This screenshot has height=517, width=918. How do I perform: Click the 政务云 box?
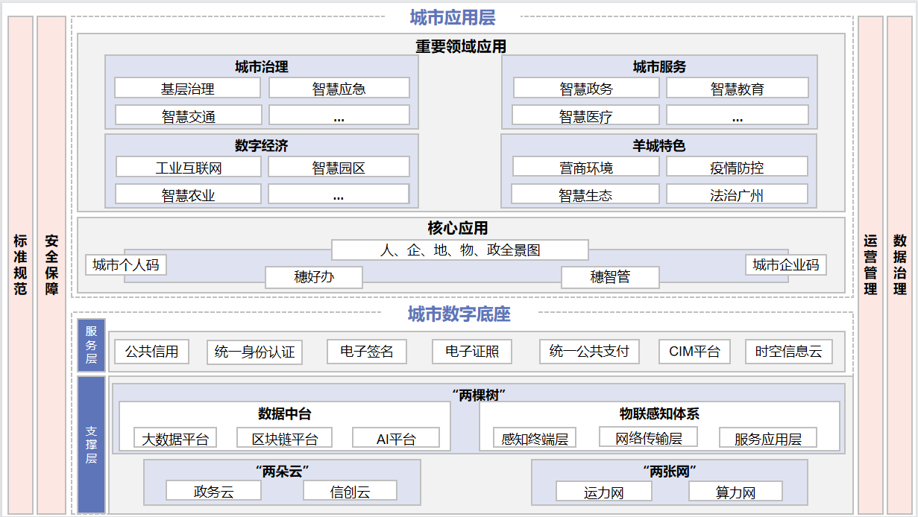click(x=213, y=492)
